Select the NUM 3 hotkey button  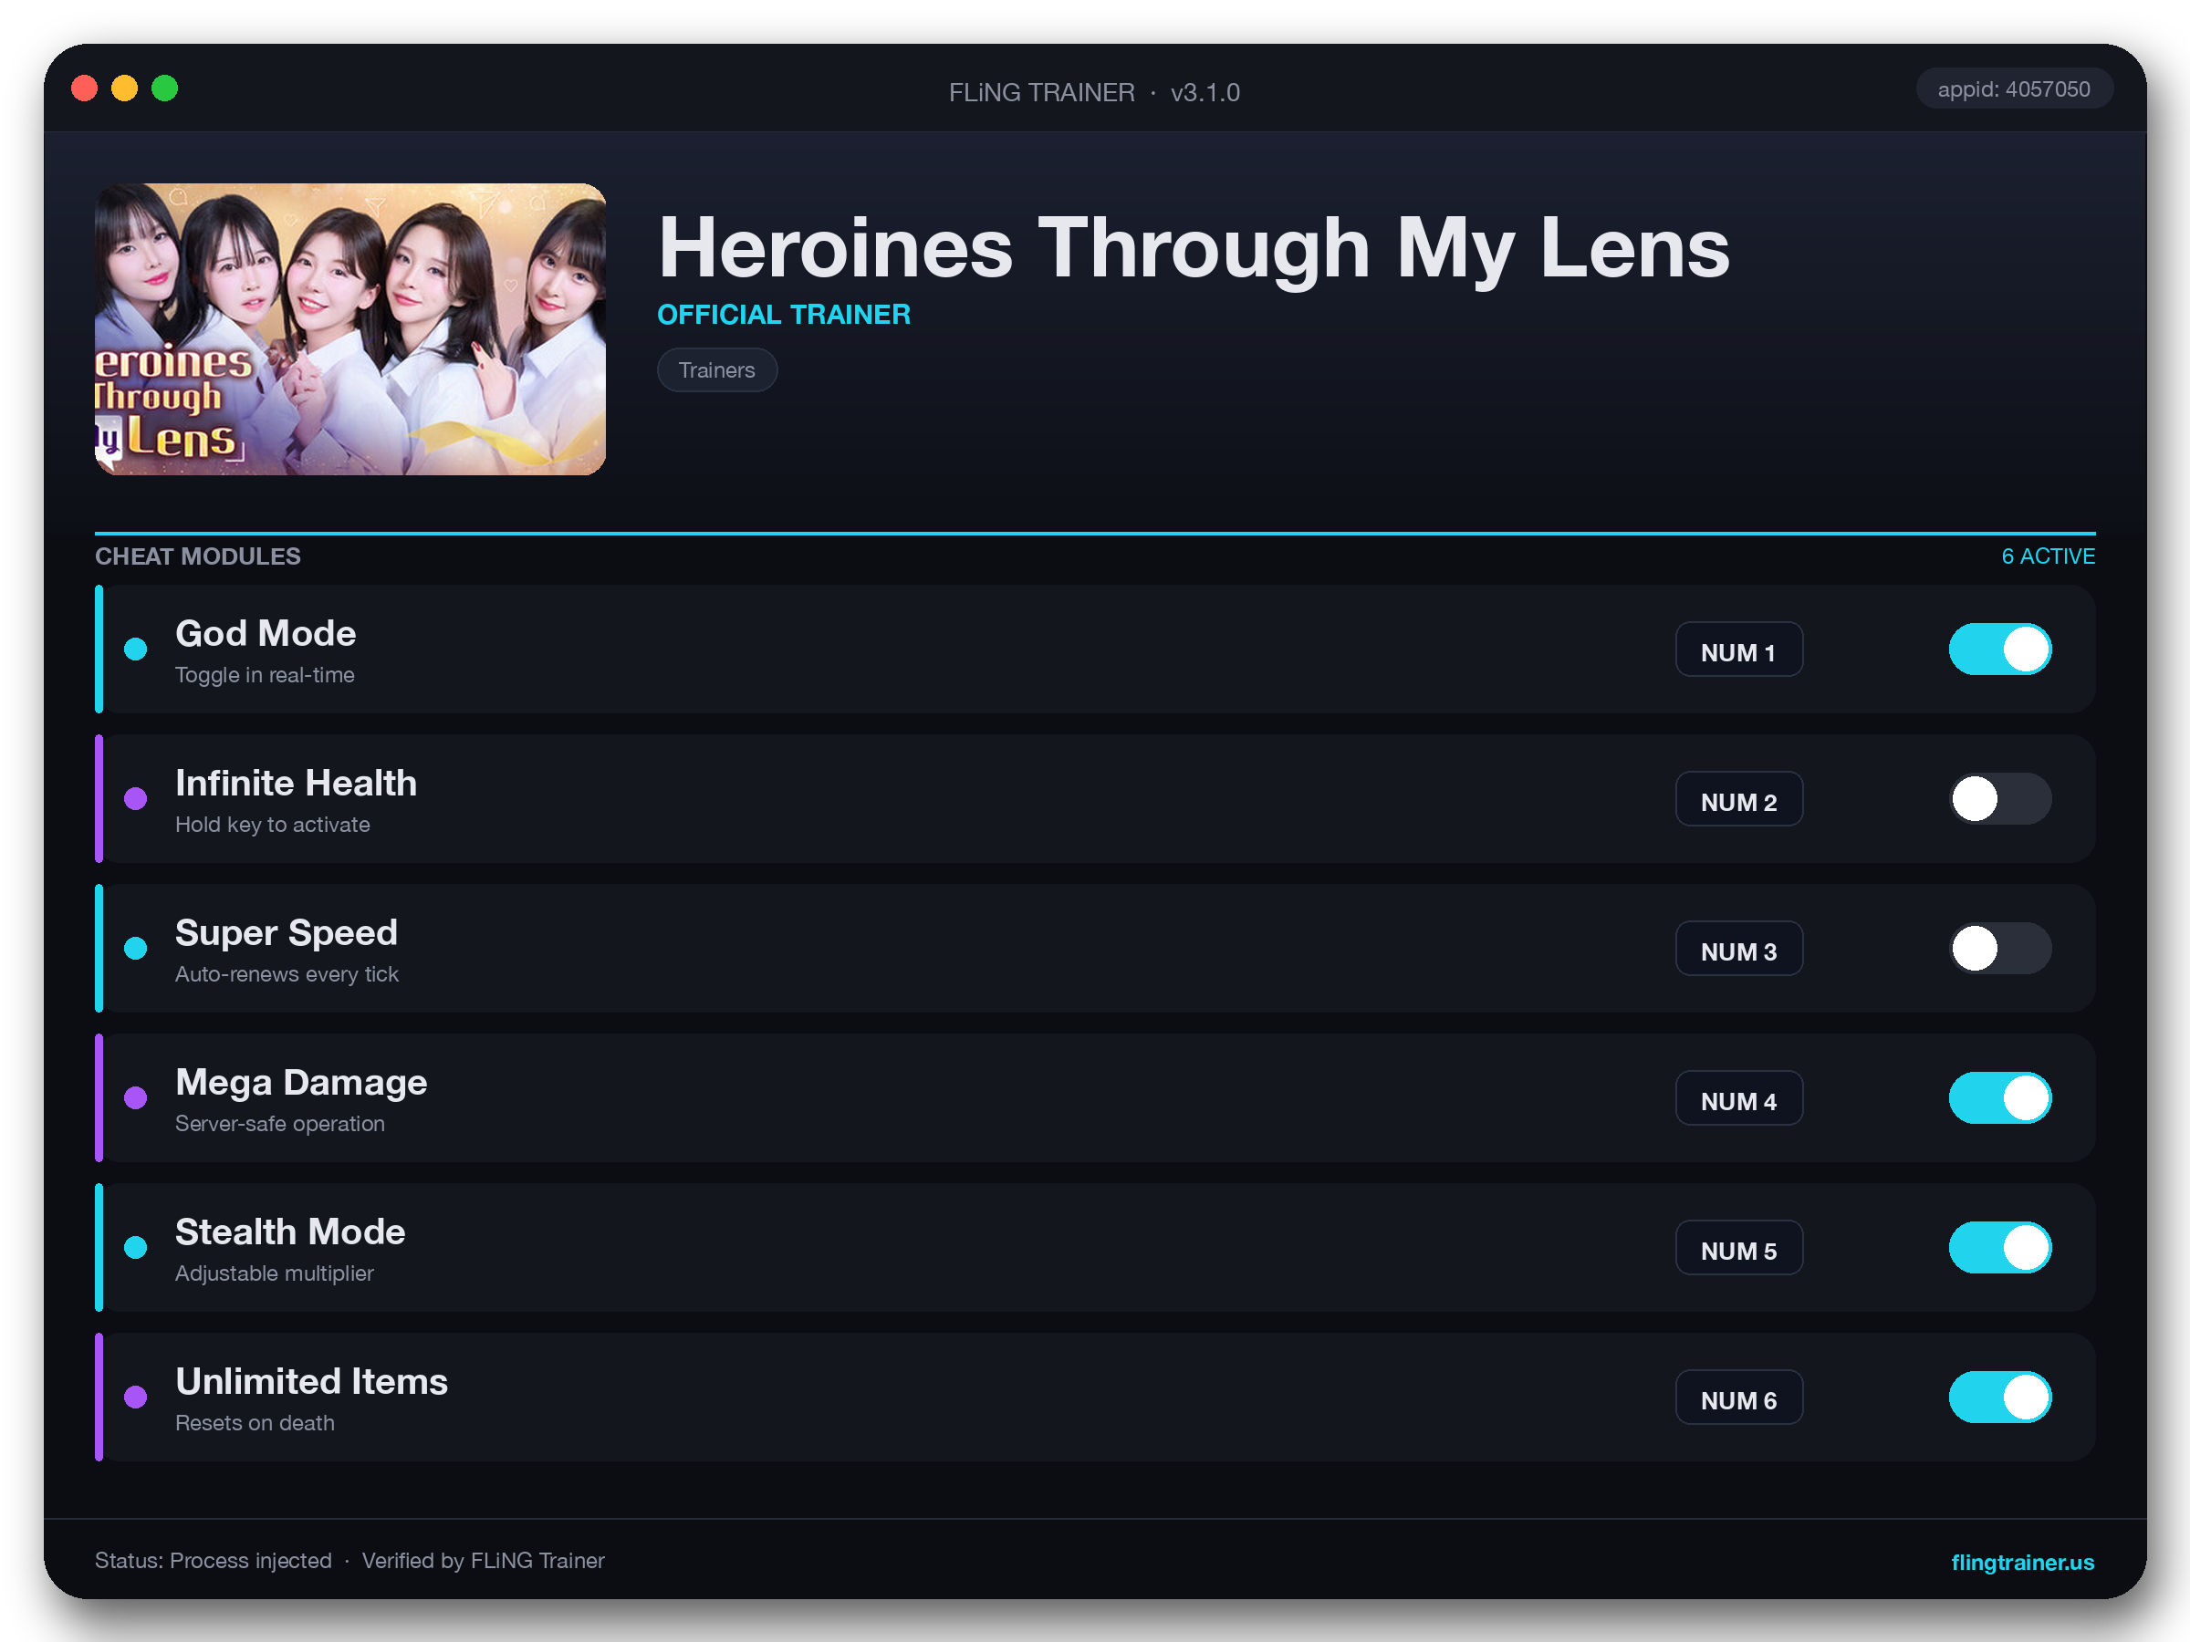(1738, 948)
